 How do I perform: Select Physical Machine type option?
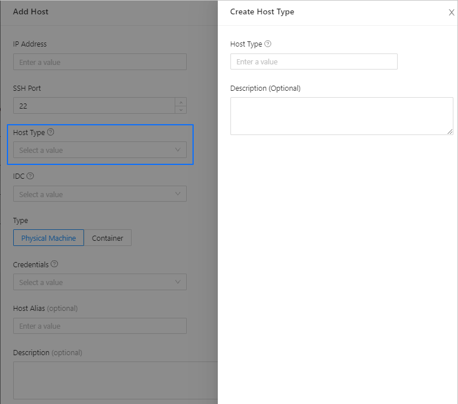pyautogui.click(x=48, y=238)
